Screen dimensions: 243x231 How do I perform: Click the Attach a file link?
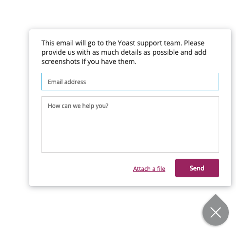tap(149, 168)
